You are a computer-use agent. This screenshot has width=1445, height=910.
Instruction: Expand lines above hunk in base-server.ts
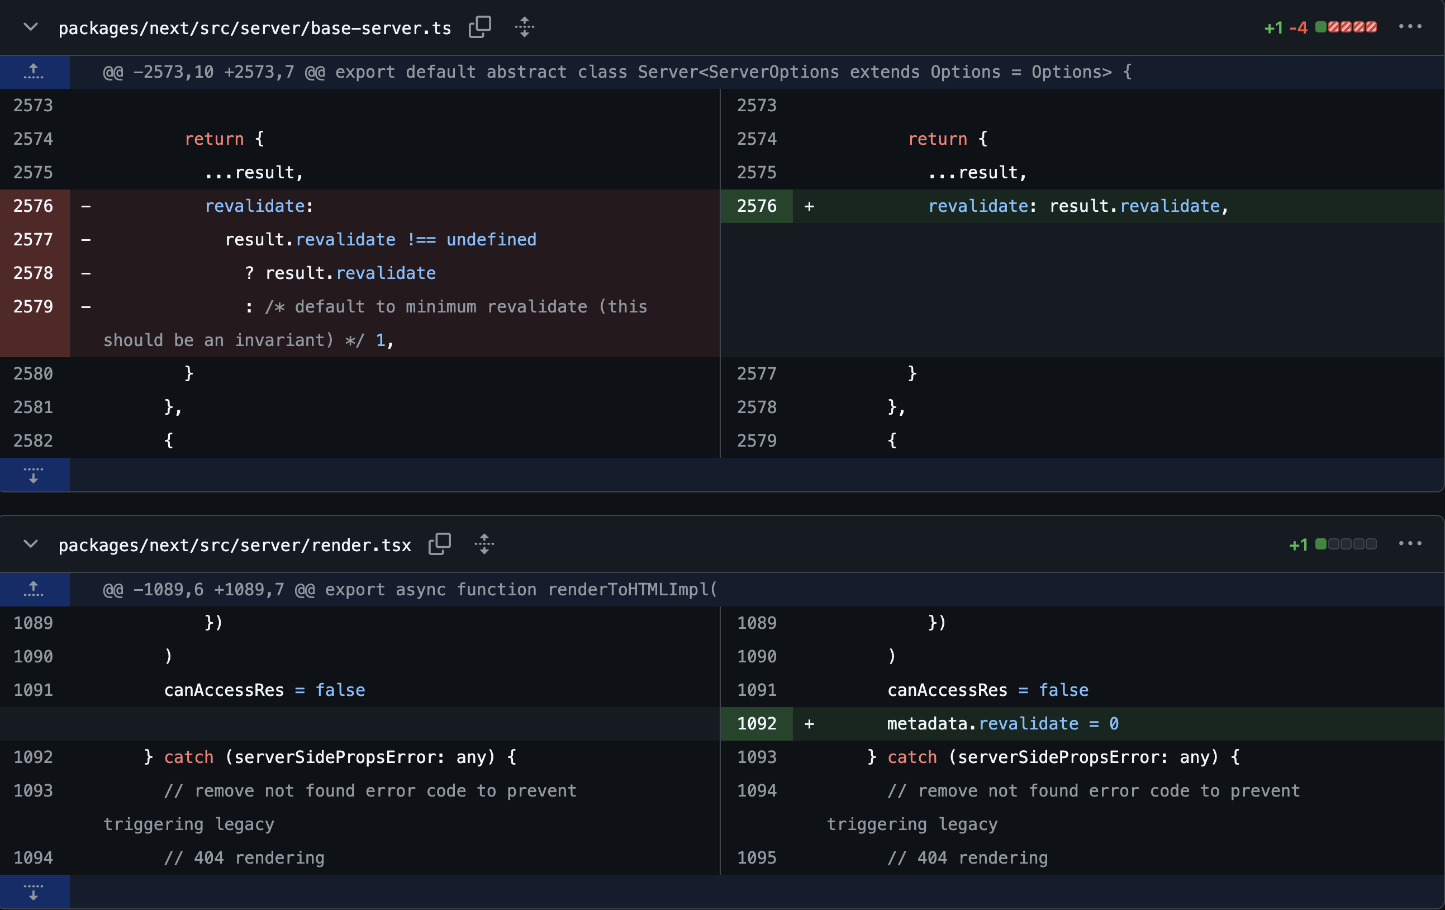tap(34, 72)
